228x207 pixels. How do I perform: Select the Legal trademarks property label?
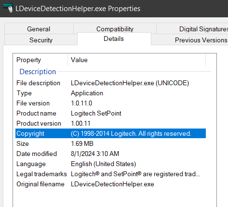(x=41, y=174)
